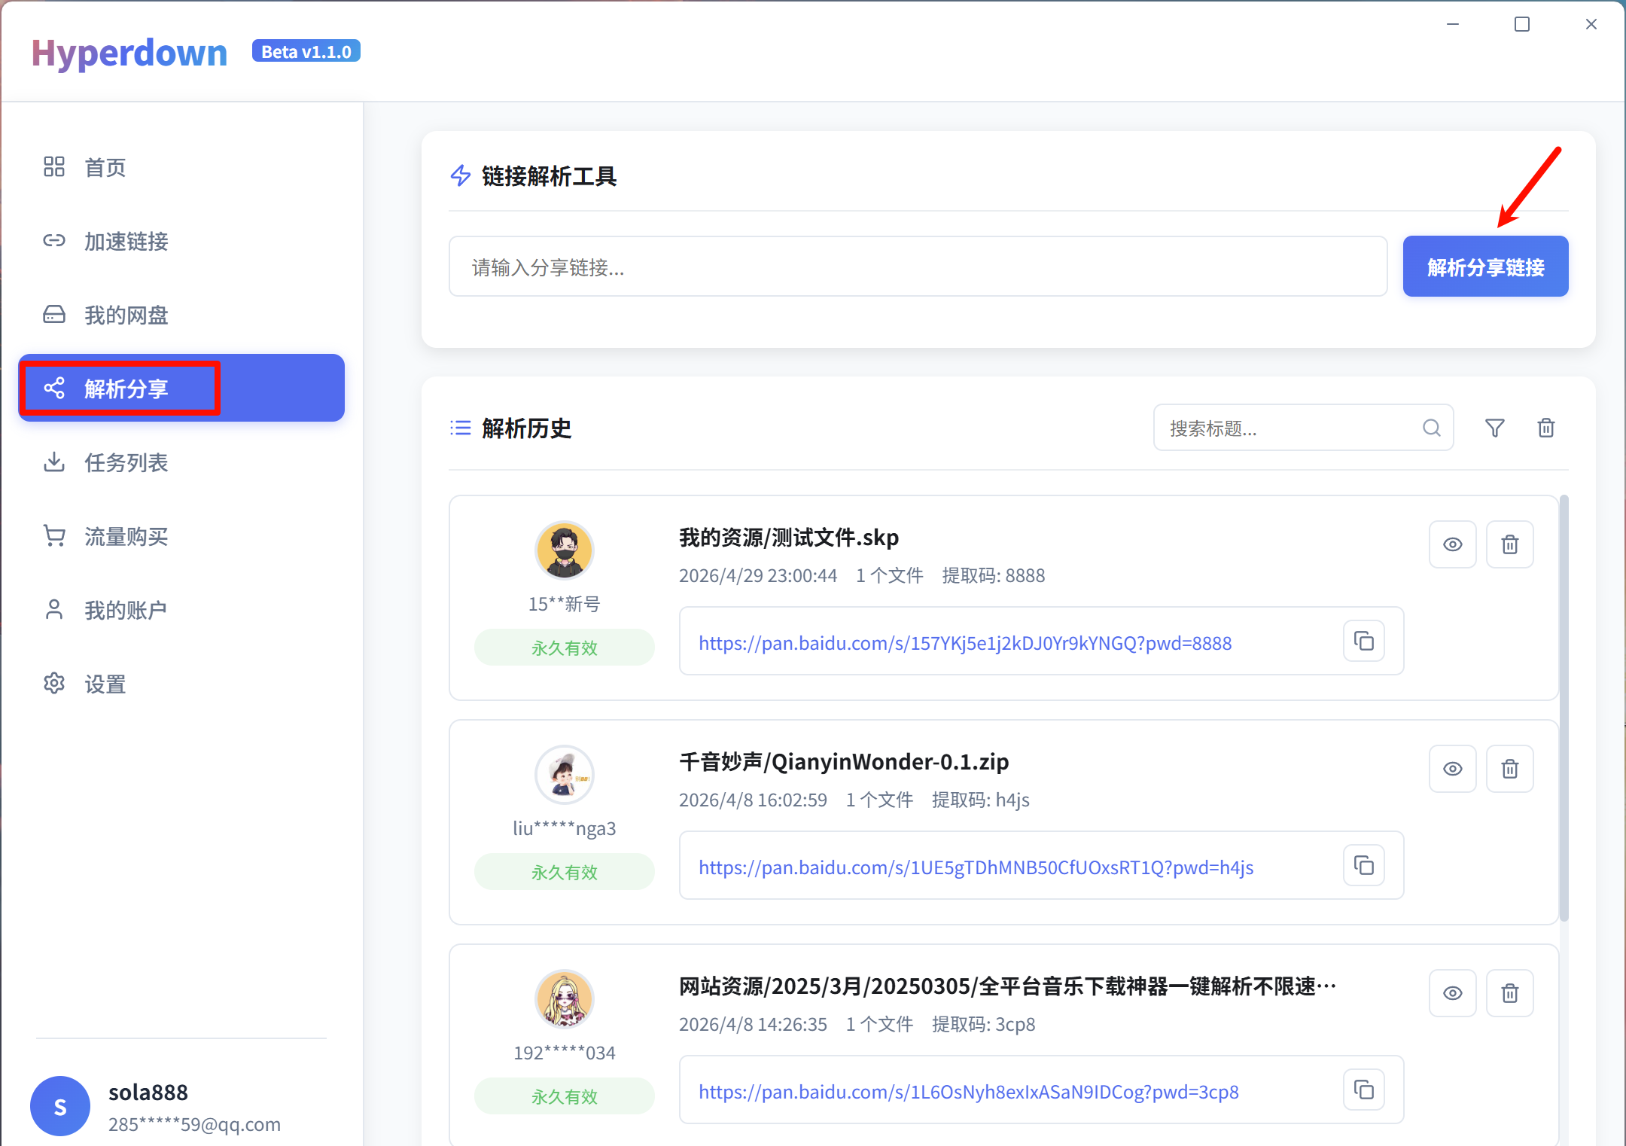Click timestamp 2026/4/8 14:26:35

753,1024
